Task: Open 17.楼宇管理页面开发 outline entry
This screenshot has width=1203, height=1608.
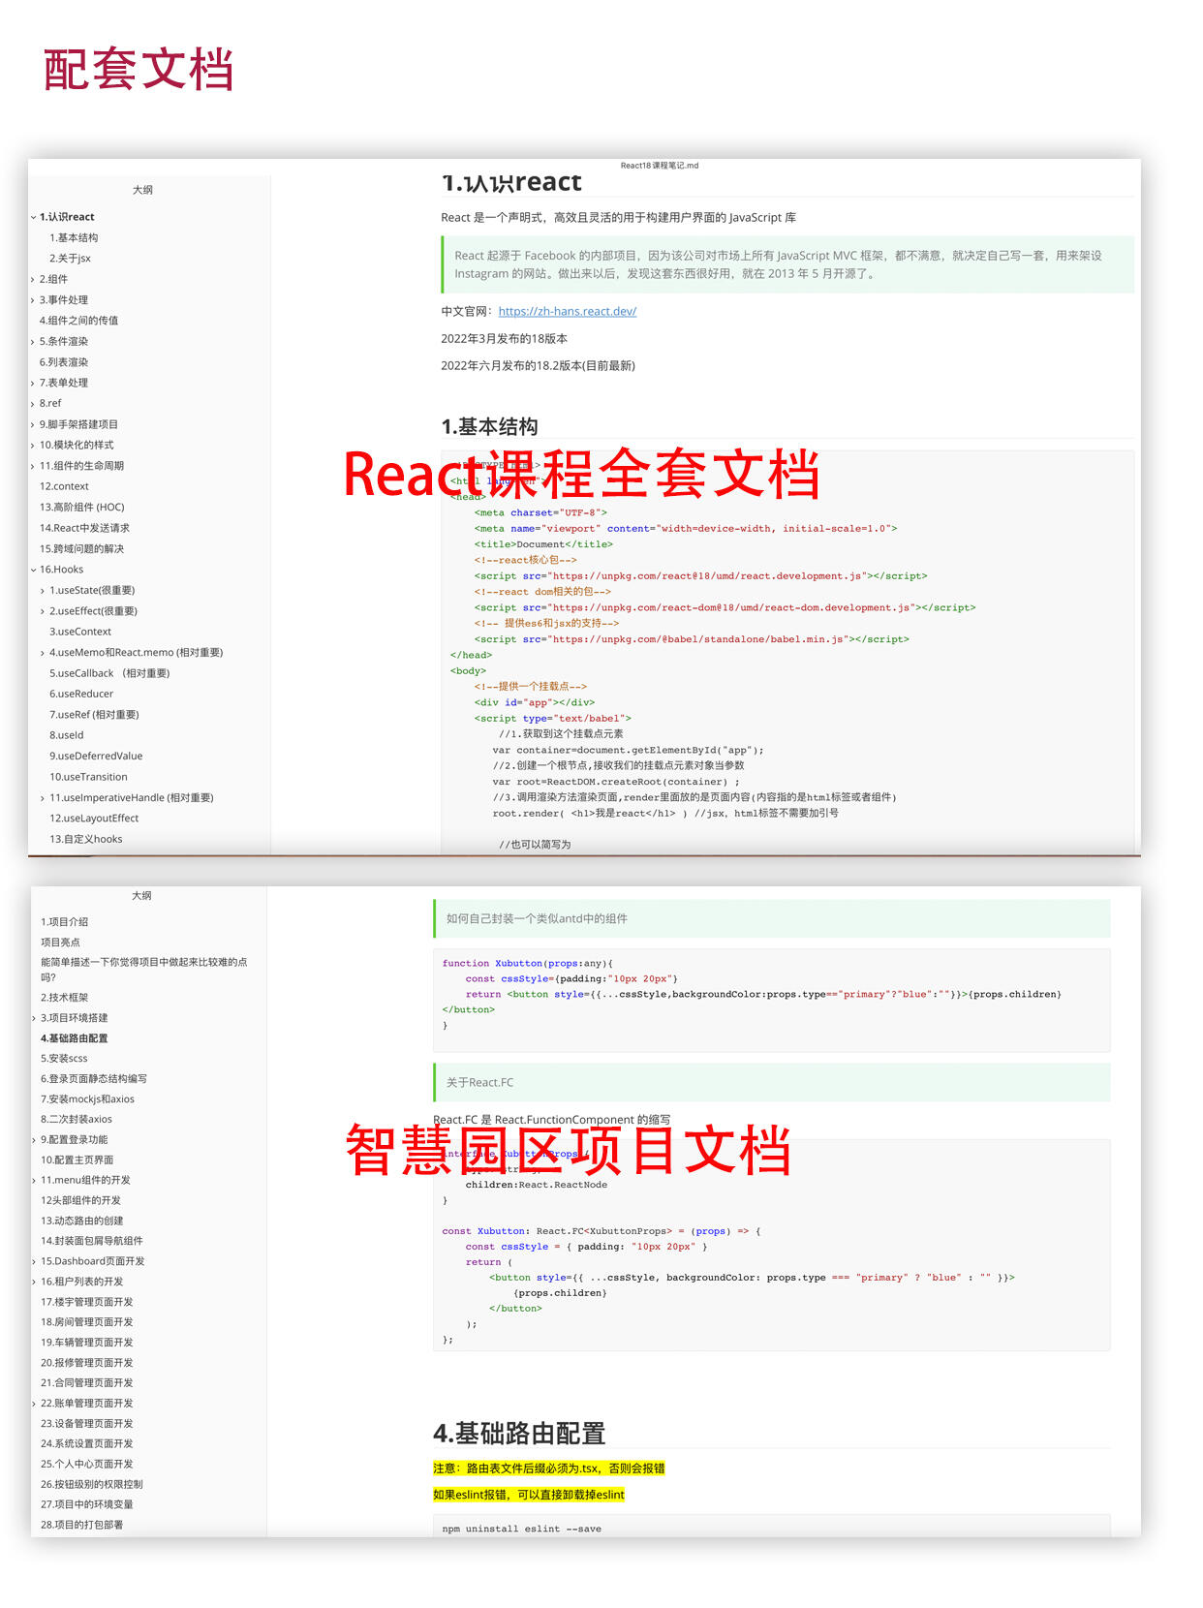Action: pyautogui.click(x=87, y=1302)
